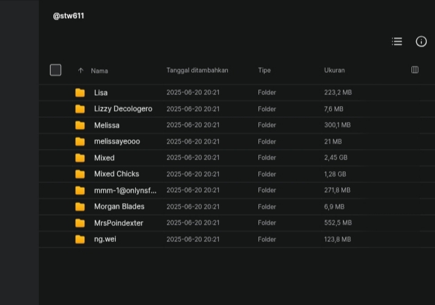Click the Folder type in Melissa row
The height and width of the screenshot is (305, 435).
[x=267, y=125]
